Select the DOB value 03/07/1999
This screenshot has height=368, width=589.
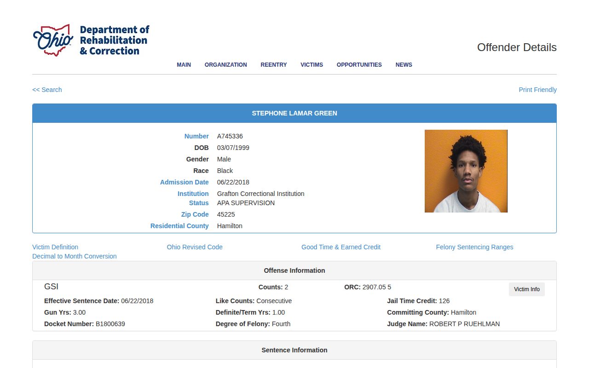point(233,148)
